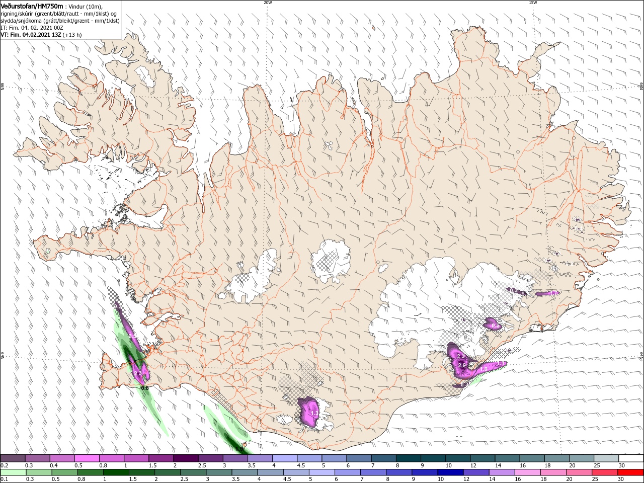
Task: Click the upper legend swatch labeled 0.2
Action: point(13,458)
